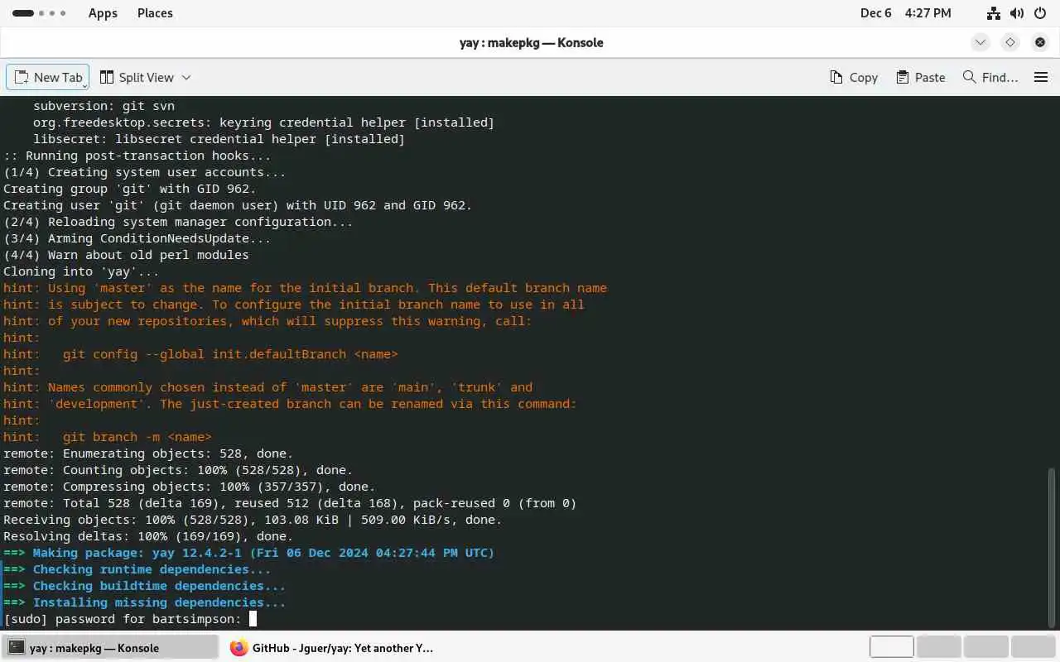Close the Konsole window
The image size is (1060, 662).
pyautogui.click(x=1040, y=42)
